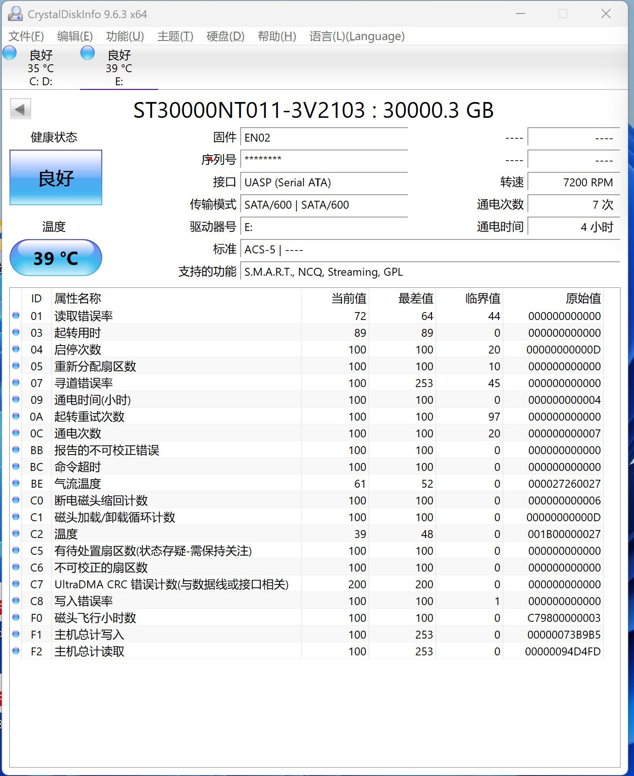Open the 文件(F) menu

[26, 36]
